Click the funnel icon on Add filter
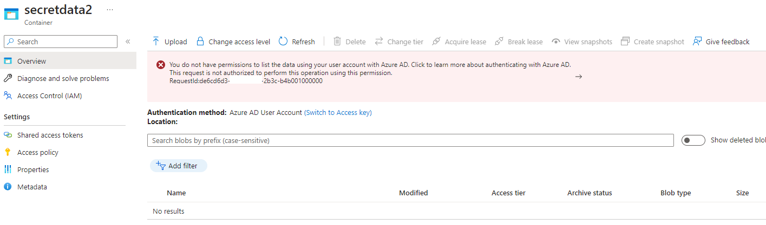This screenshot has height=225, width=766. tap(160, 166)
